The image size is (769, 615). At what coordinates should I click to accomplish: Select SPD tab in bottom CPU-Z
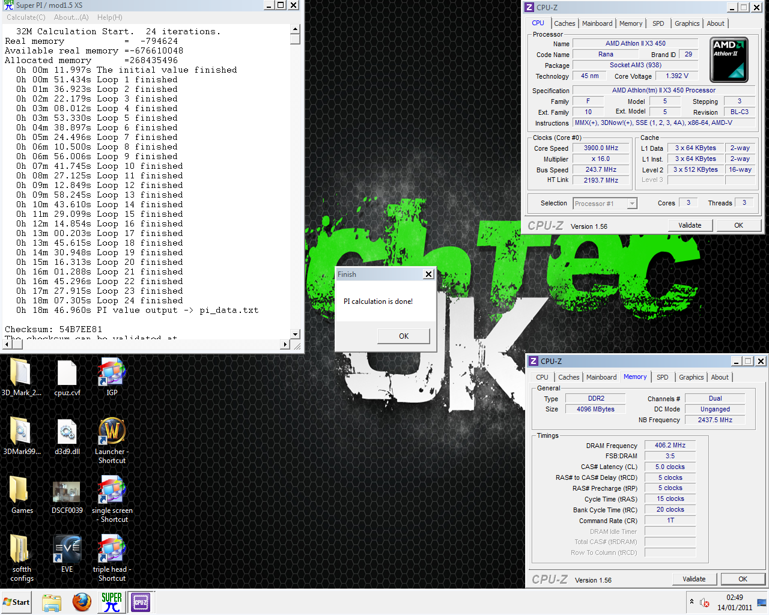point(663,377)
